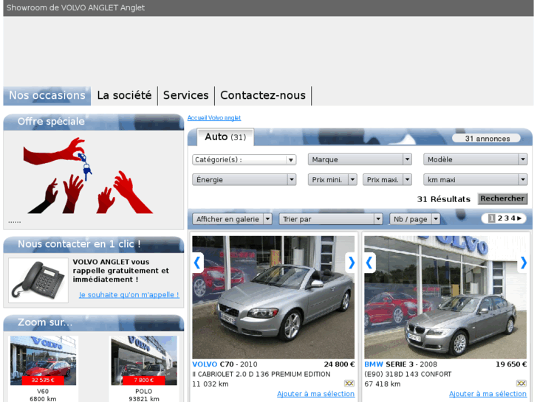Screen dimensions: 537x402
Task: Click the Rechercher button
Action: pyautogui.click(x=502, y=198)
